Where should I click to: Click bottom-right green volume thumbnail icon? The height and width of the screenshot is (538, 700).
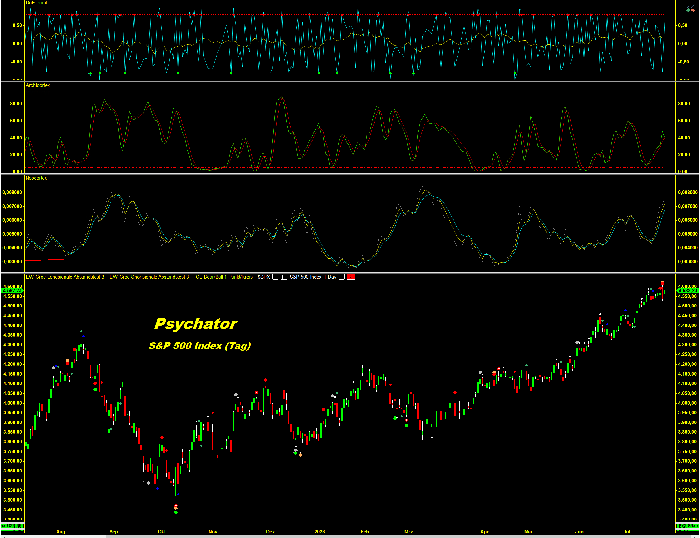pos(687,527)
